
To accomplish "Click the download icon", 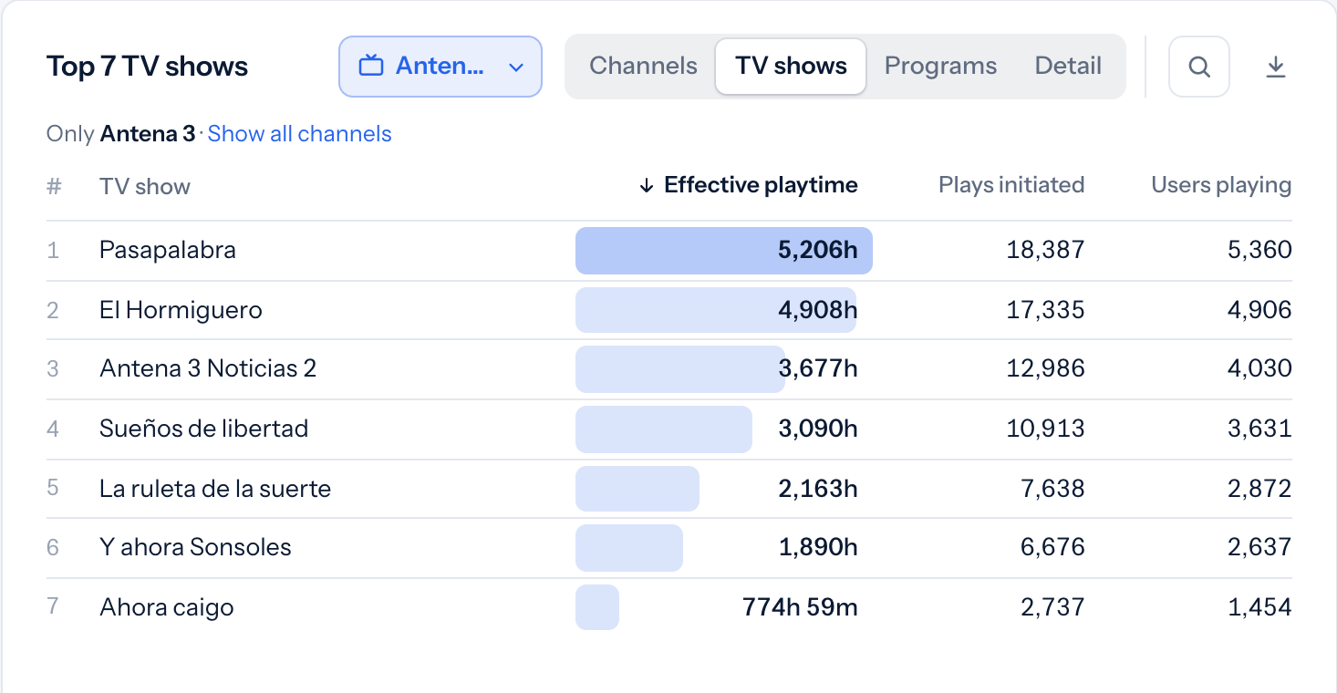I will (1276, 67).
